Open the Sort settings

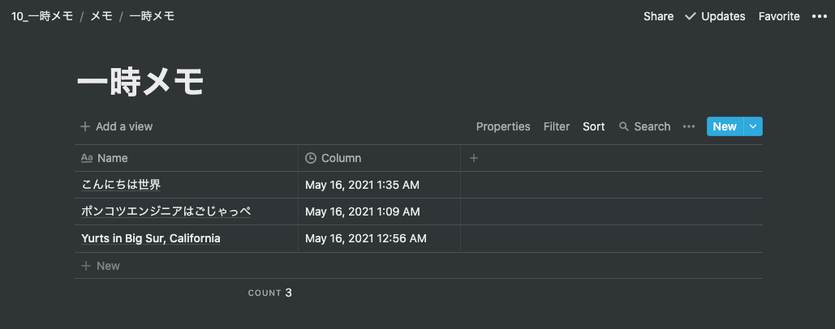pyautogui.click(x=593, y=126)
